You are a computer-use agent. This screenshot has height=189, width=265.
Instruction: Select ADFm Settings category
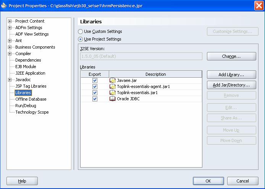coord(29,28)
